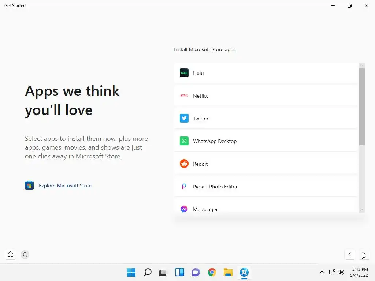Click the Hulu app icon
Viewport: 375px width, 281px height.
pos(184,73)
